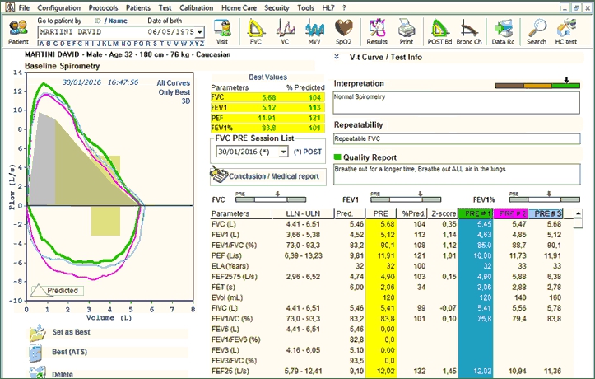Start the VC test
Viewport: 595px width, 379px height.
[284, 30]
